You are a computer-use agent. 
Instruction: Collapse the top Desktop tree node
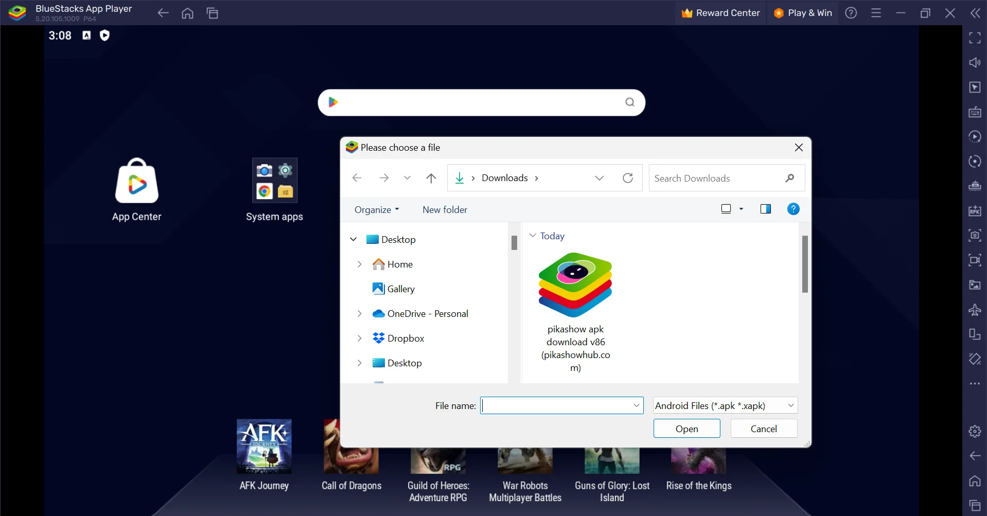point(354,239)
